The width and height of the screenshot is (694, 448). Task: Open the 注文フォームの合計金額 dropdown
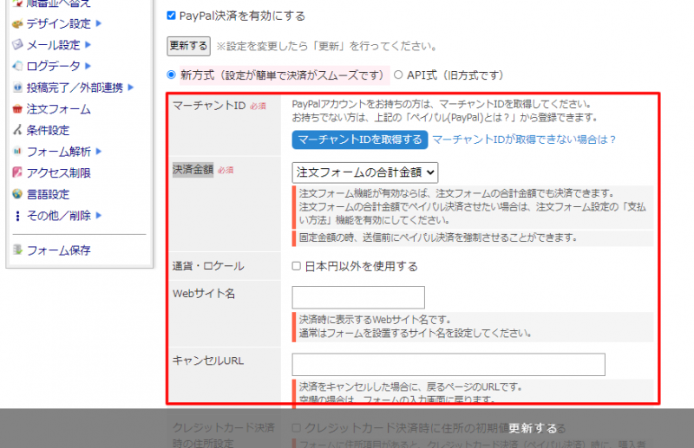pyautogui.click(x=364, y=172)
